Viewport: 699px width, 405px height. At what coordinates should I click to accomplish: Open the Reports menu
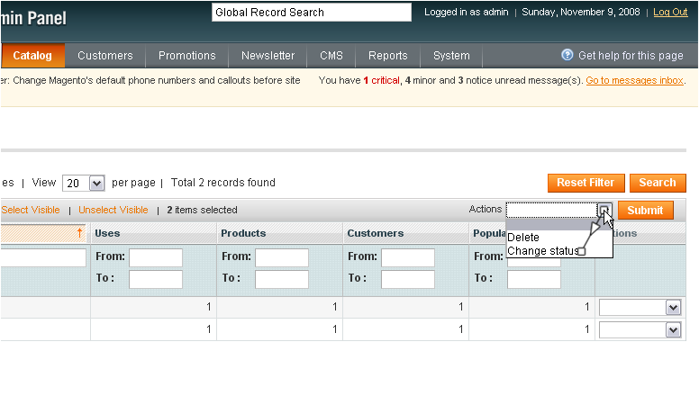(x=388, y=55)
